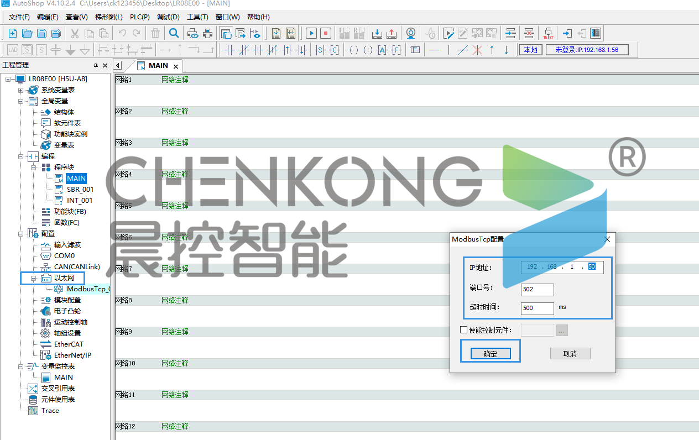Collapse the LR08E00 [H5U-A8] root node
This screenshot has width=699, height=440.
coord(8,79)
